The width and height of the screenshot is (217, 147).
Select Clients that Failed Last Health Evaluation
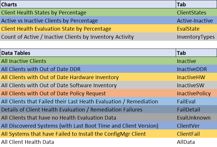(79, 102)
